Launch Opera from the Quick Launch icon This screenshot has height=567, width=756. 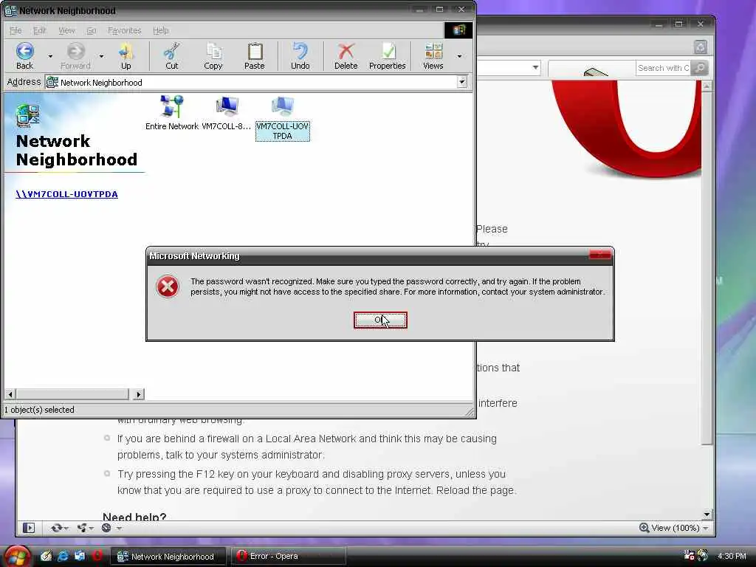pos(97,556)
